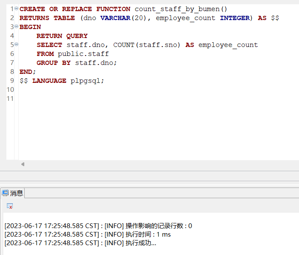299x255 pixels.
Task: Click the BEGIN keyword on line 3
Action: click(x=30, y=27)
